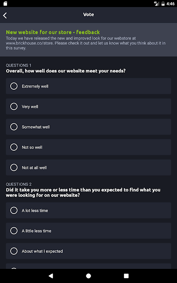Select "Not so well" answer

88,147
